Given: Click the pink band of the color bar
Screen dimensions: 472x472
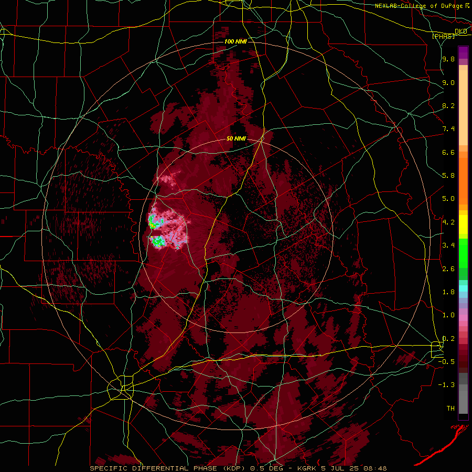Looking at the screenshot, I should [463, 318].
